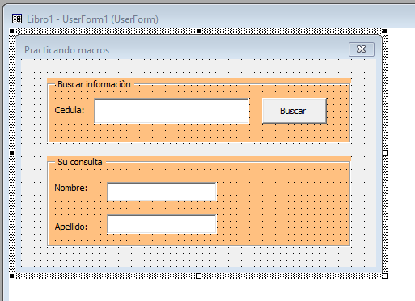Select the Buscar información frame caption
This screenshot has width=415, height=301.
(94, 84)
